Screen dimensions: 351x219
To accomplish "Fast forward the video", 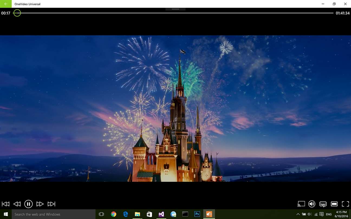I will [x=40, y=204].
